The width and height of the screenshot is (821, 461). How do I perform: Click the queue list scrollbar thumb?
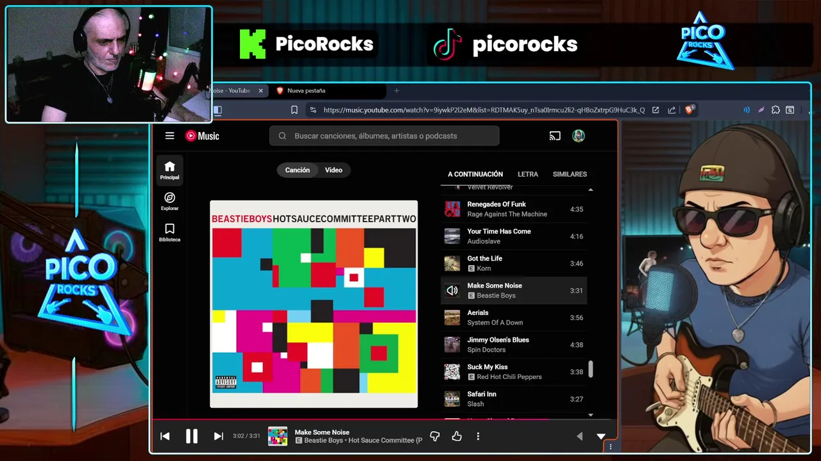(591, 369)
